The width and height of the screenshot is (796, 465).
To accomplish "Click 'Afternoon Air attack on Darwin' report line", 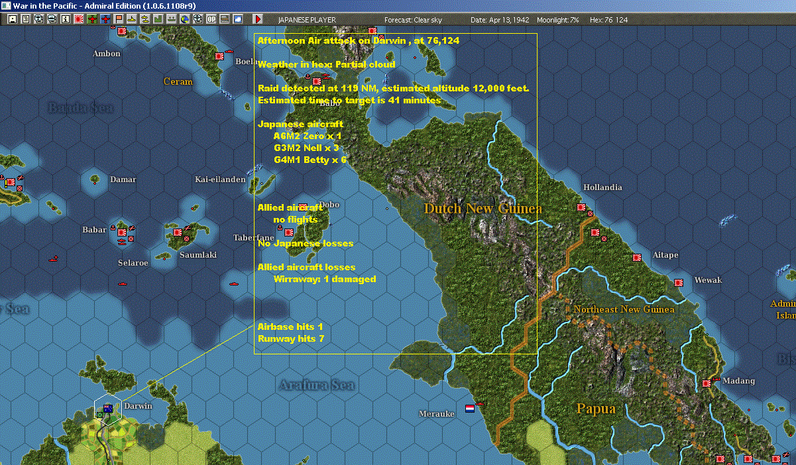I will 359,40.
